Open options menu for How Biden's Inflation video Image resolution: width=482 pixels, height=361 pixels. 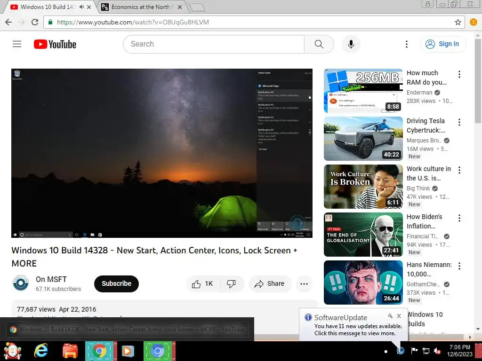coord(459,218)
